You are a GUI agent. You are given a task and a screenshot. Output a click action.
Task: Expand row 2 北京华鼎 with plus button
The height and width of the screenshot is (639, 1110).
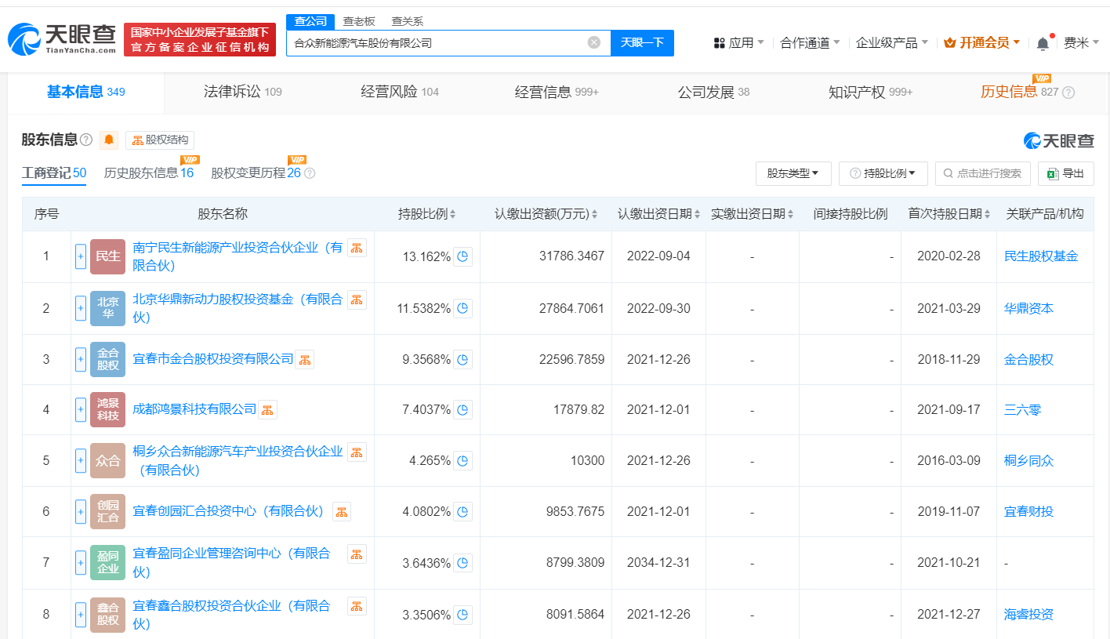(81, 308)
